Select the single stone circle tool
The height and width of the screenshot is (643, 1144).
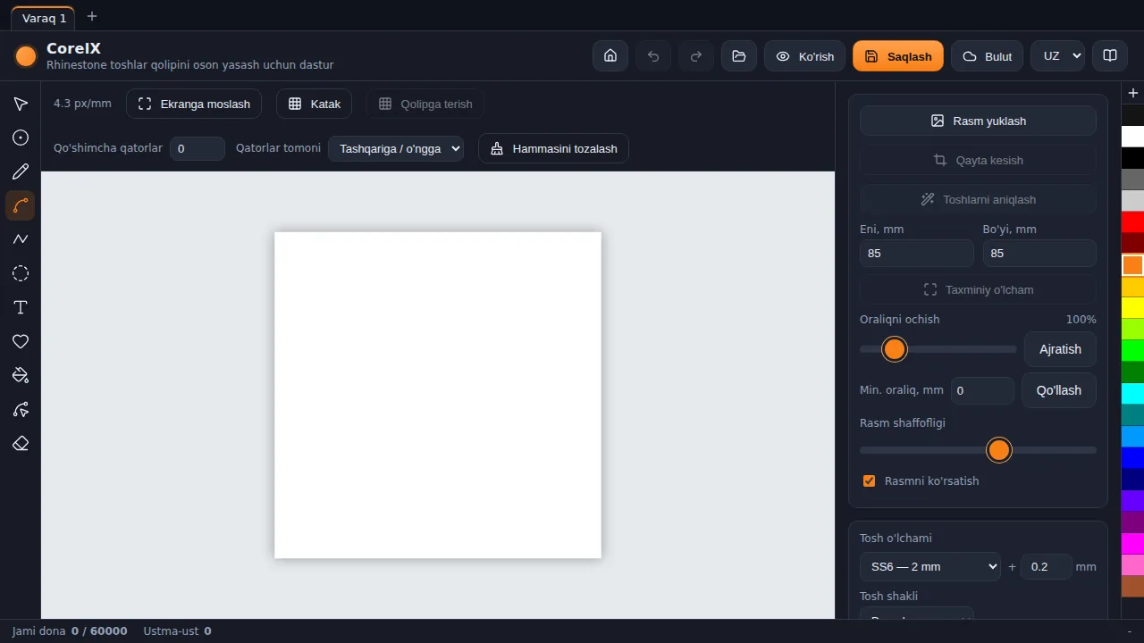point(21,138)
